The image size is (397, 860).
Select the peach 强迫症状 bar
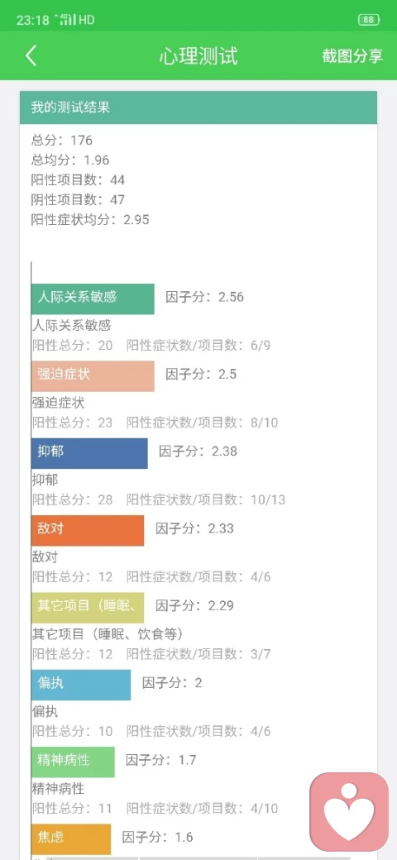[x=93, y=376]
